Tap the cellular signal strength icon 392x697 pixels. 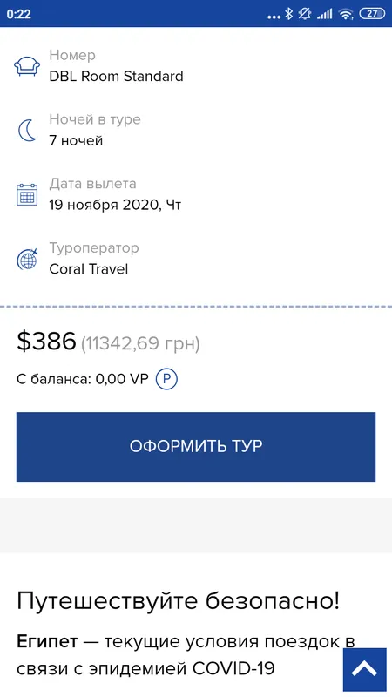324,14
